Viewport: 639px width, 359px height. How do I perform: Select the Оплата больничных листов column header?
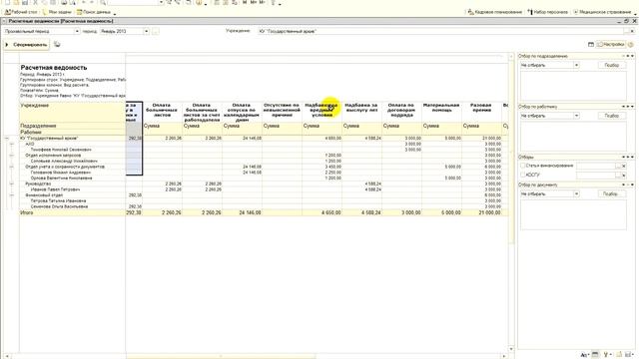(x=162, y=112)
